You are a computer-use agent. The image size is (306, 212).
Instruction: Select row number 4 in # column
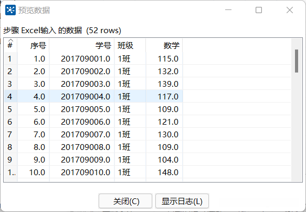(10, 97)
